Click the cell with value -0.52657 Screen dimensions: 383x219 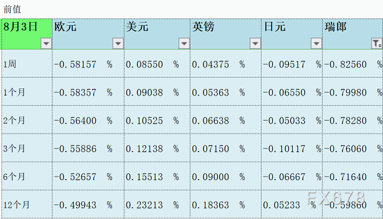coord(88,176)
